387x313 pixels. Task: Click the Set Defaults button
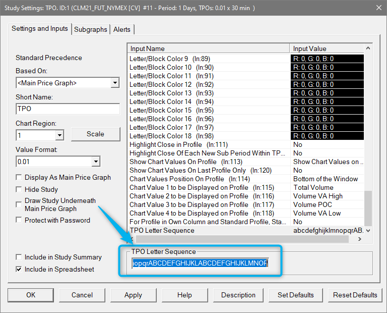point(295,295)
